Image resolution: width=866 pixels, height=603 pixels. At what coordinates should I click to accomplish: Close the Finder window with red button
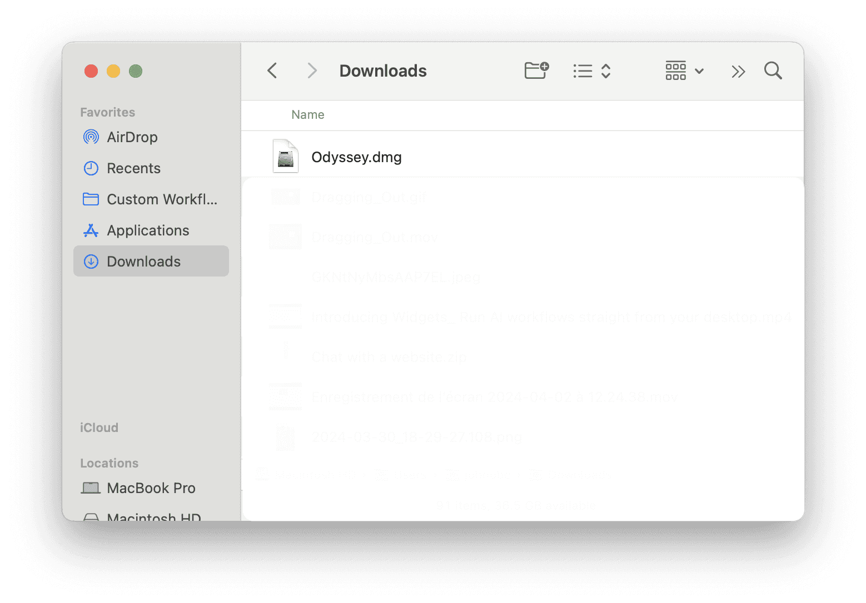[x=91, y=71]
